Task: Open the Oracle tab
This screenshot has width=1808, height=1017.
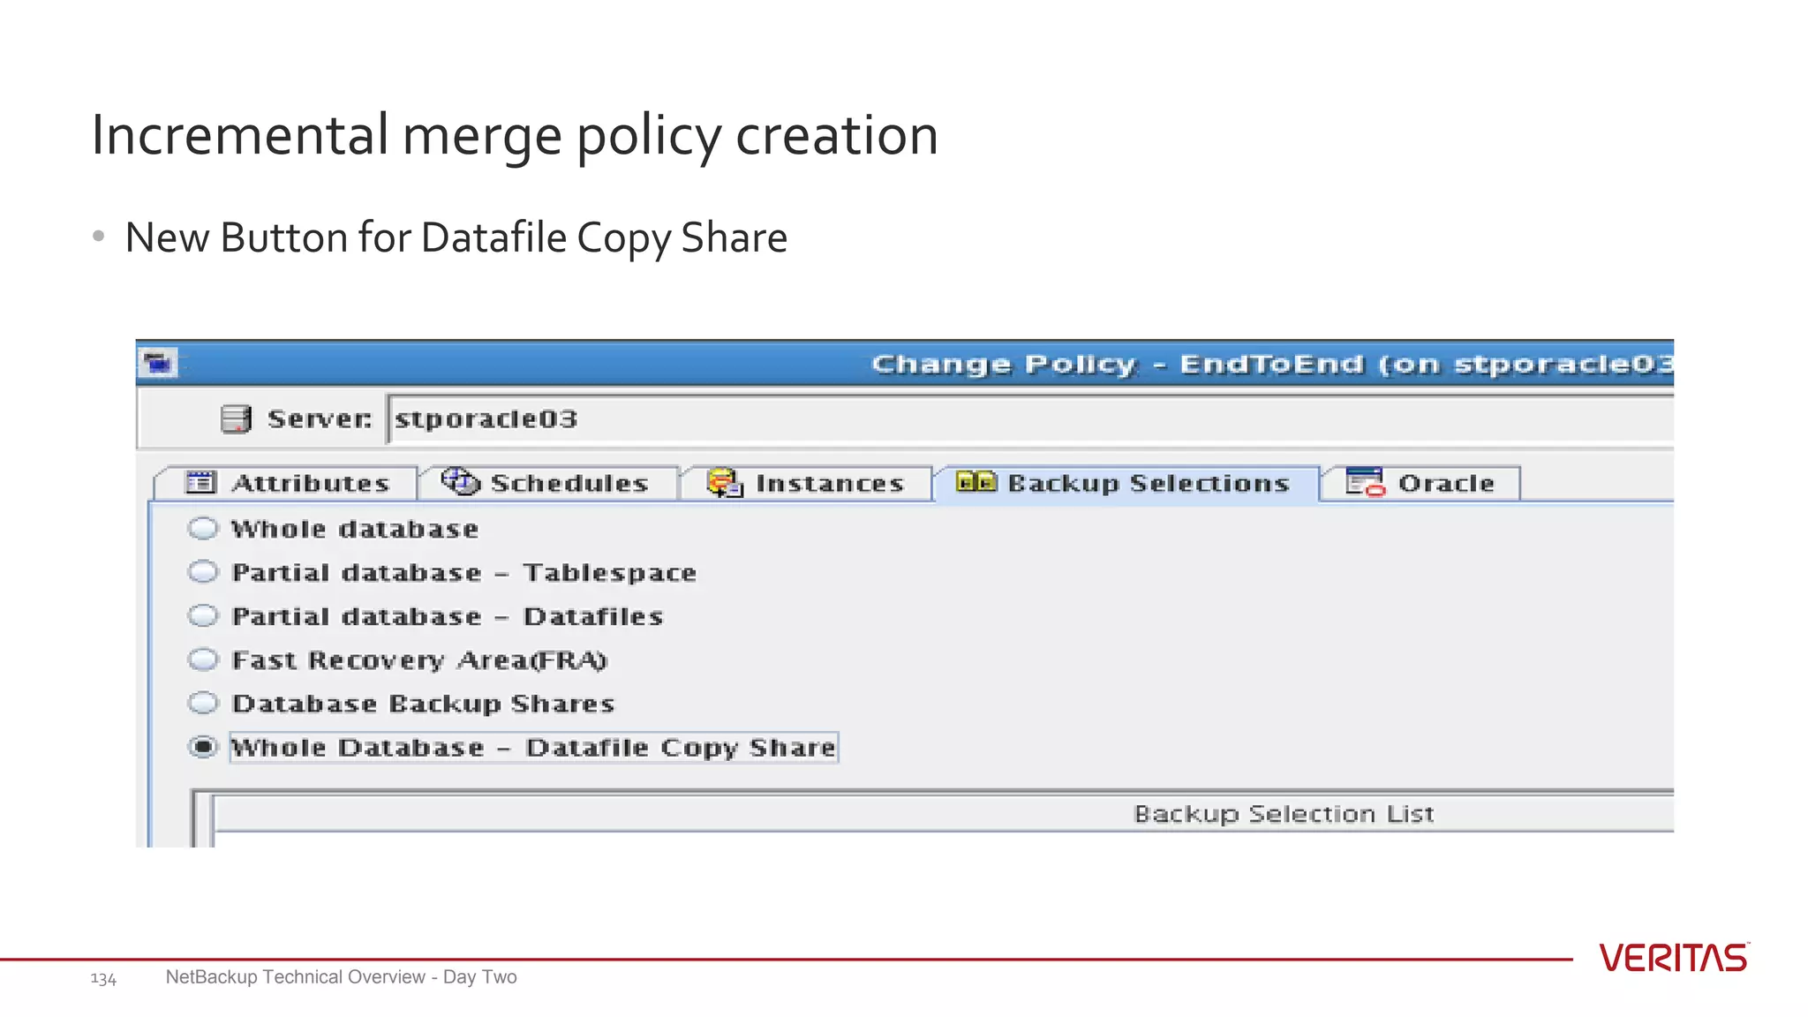Action: pos(1420,483)
